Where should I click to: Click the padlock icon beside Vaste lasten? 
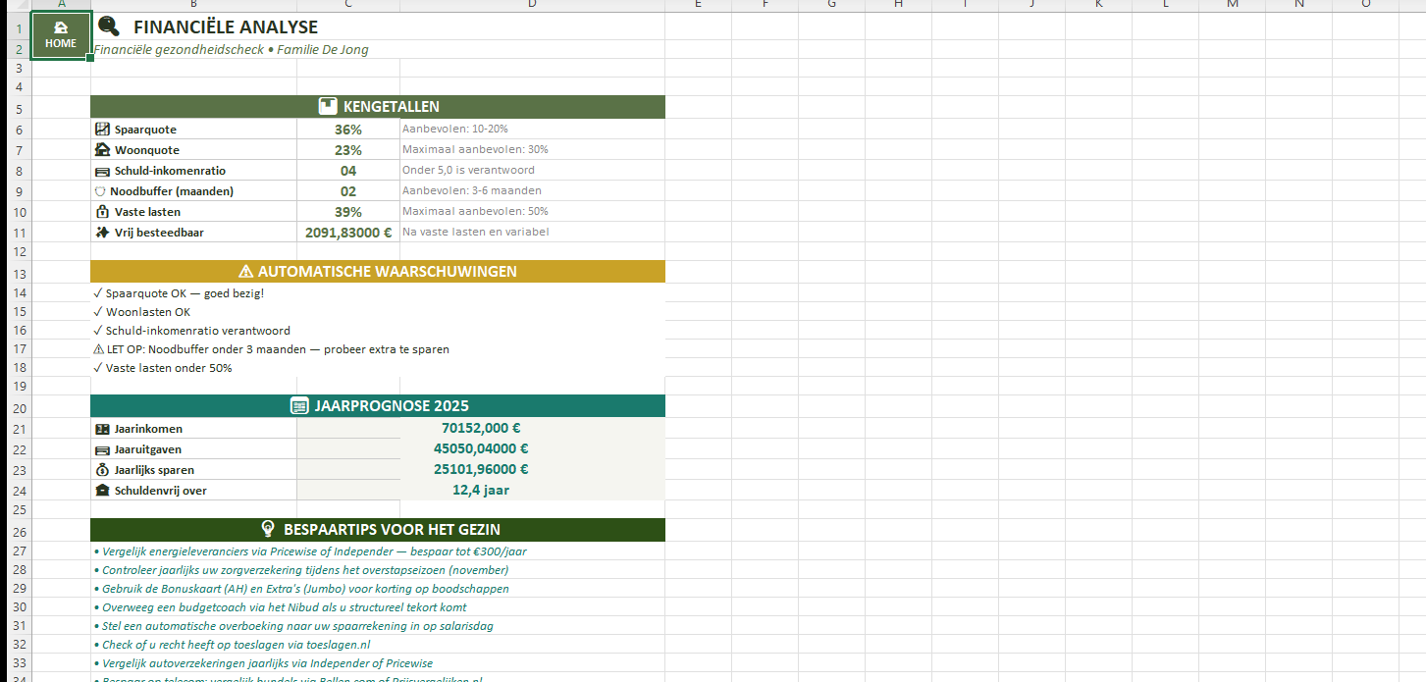pyautogui.click(x=102, y=212)
